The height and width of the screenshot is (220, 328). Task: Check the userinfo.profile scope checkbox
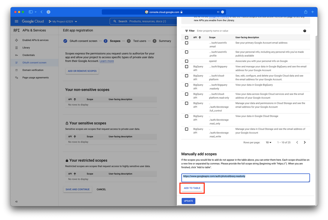(187, 52)
